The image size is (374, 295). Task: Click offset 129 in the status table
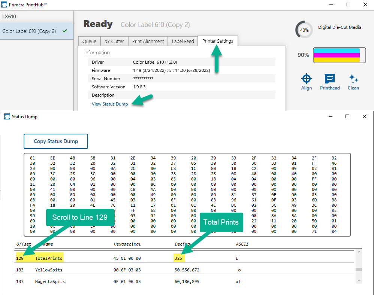(x=20, y=258)
